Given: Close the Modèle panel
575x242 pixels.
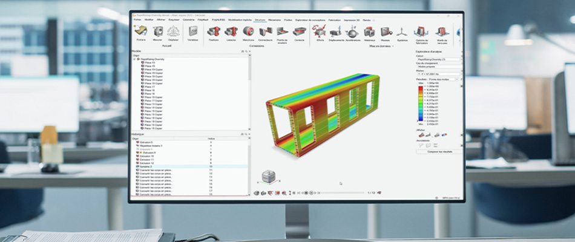Looking at the screenshot, I should point(250,51).
